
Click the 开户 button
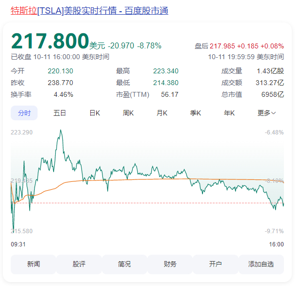coord(215,264)
